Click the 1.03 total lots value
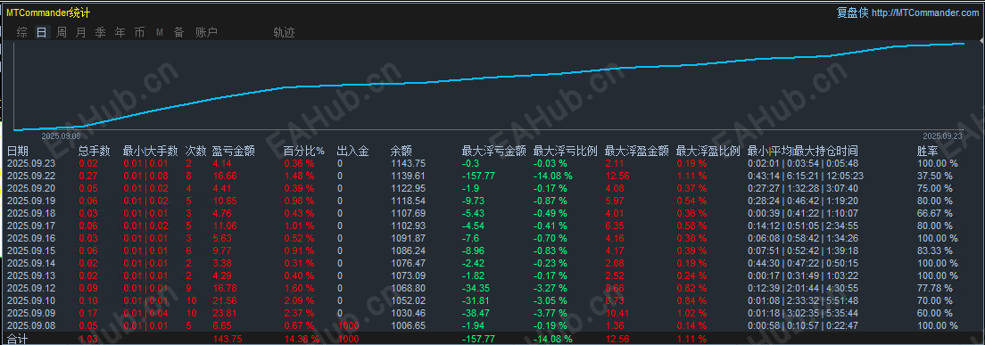Image resolution: width=985 pixels, height=345 pixels. [x=87, y=339]
